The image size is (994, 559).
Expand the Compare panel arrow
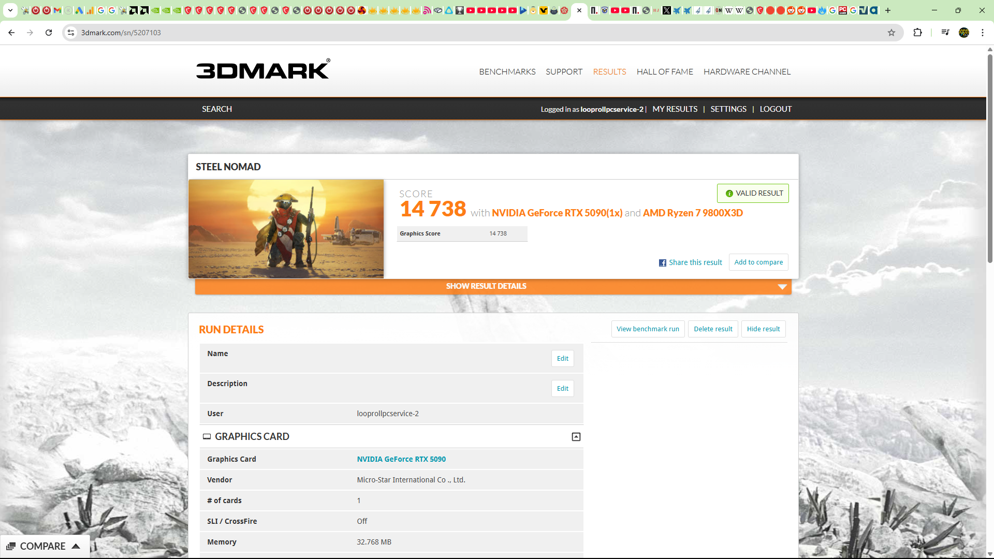pos(76,546)
